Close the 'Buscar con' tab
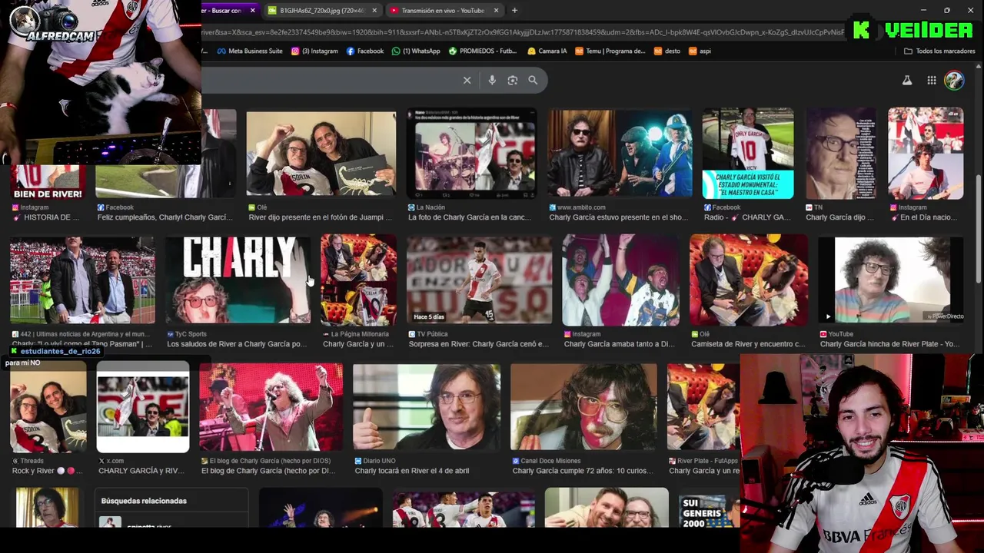Screen dimensions: 984x553 pyautogui.click(x=252, y=10)
